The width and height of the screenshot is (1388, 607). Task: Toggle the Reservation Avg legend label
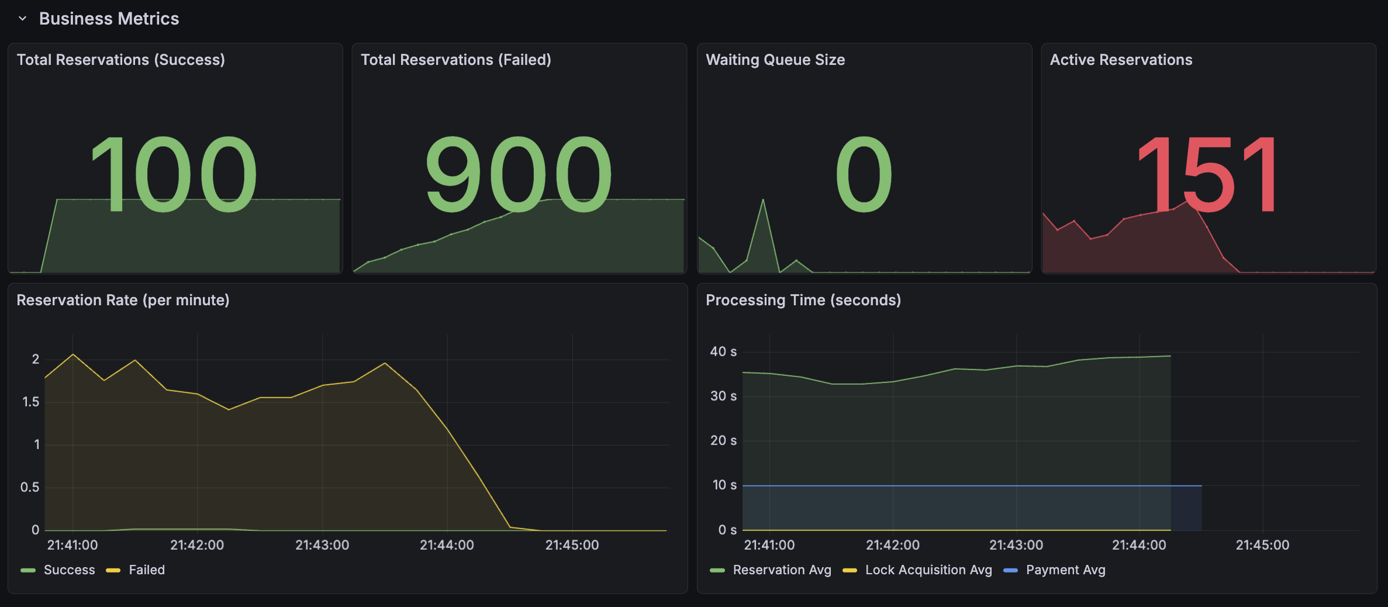782,570
